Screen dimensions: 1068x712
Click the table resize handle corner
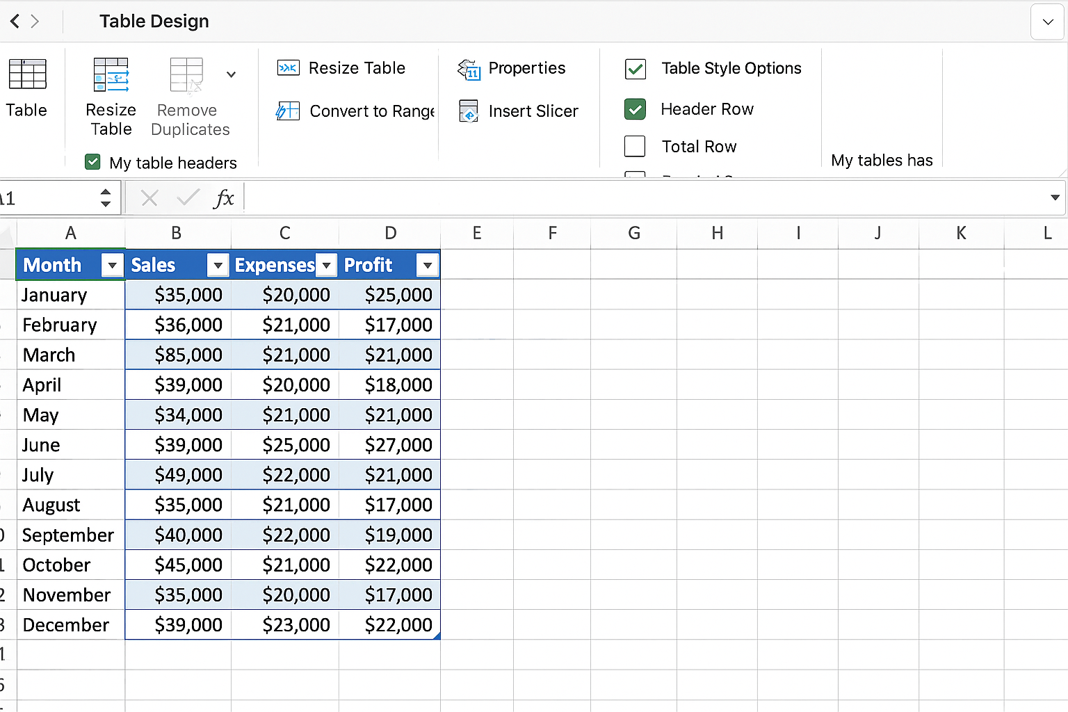[x=437, y=636]
